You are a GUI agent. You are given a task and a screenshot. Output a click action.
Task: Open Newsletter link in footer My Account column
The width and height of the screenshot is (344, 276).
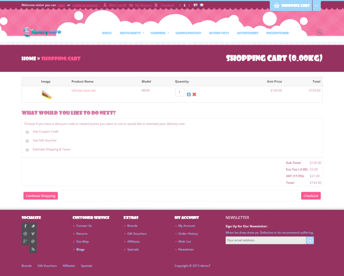186,250
